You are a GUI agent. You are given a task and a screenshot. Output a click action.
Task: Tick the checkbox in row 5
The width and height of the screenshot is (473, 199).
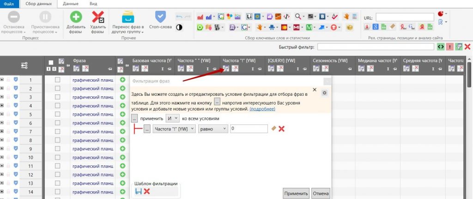pyautogui.click(x=58, y=114)
